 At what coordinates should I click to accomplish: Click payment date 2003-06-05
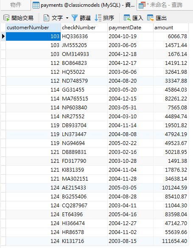point(130,45)
